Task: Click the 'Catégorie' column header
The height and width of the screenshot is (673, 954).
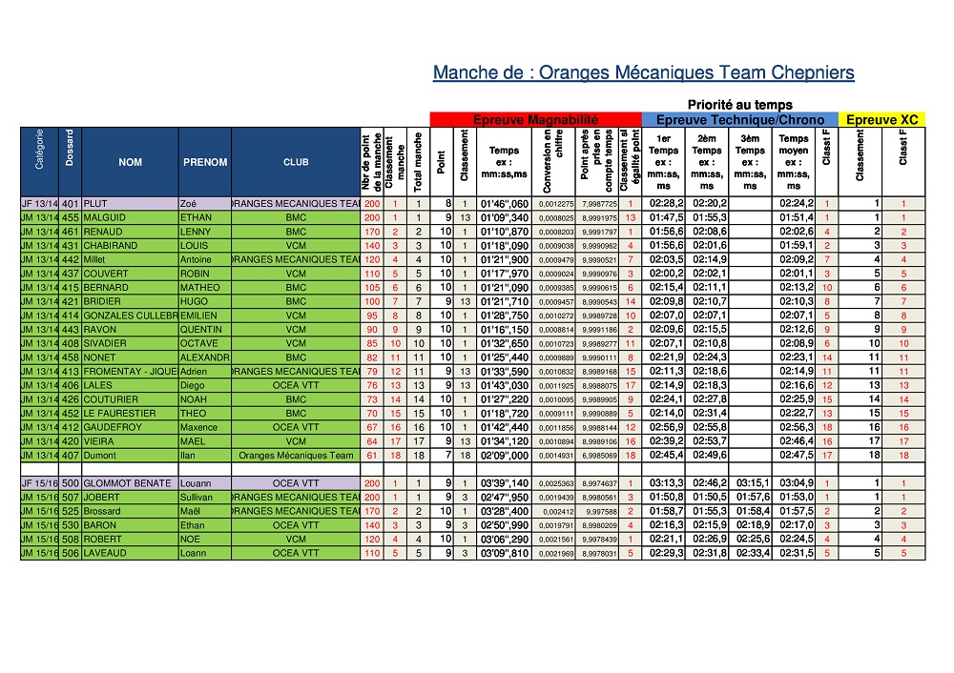Action: pyautogui.click(x=39, y=162)
